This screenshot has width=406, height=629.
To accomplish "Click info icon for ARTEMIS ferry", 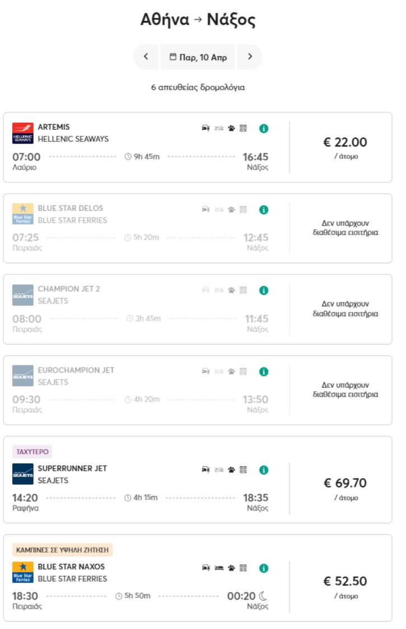I will point(264,128).
